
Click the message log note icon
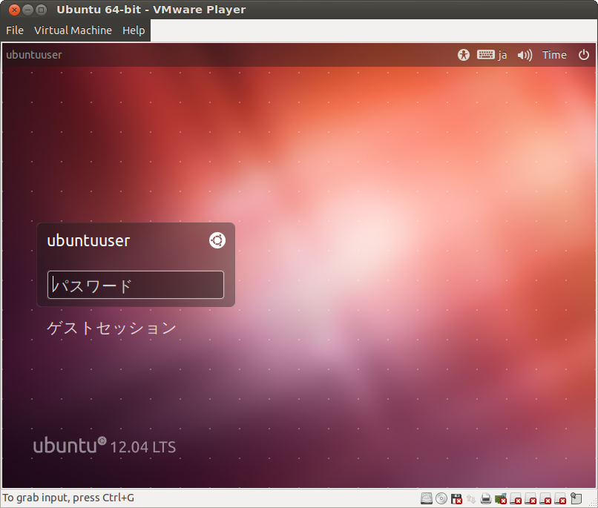(576, 498)
